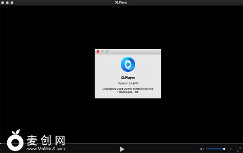The image size is (243, 153).
Task: Close the XLPlayer About dialog
Action: [x=98, y=52]
